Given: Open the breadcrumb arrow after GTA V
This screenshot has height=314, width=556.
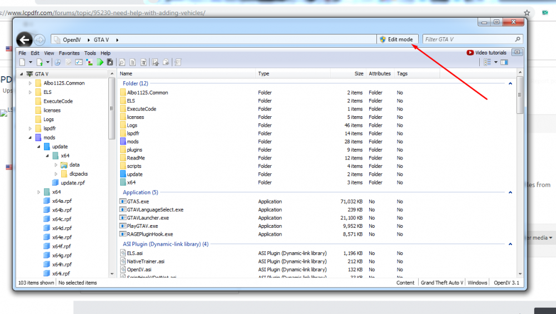Looking at the screenshot, I should pos(117,39).
